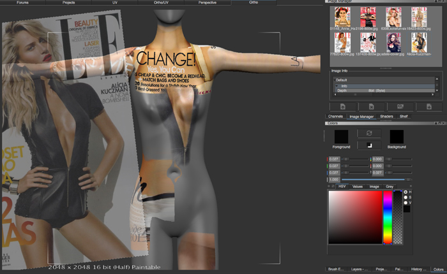Click the saturation-value color square

click(x=355, y=217)
